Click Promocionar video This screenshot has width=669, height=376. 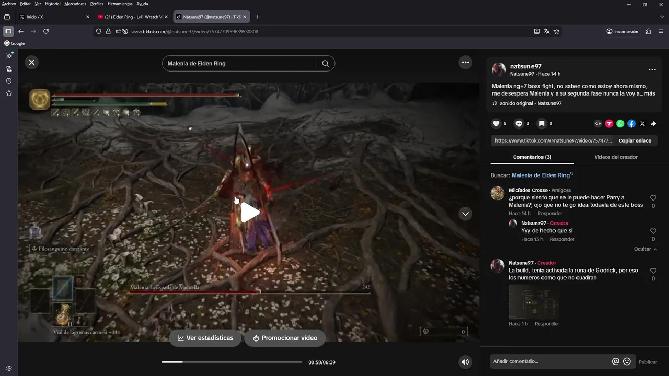click(285, 338)
